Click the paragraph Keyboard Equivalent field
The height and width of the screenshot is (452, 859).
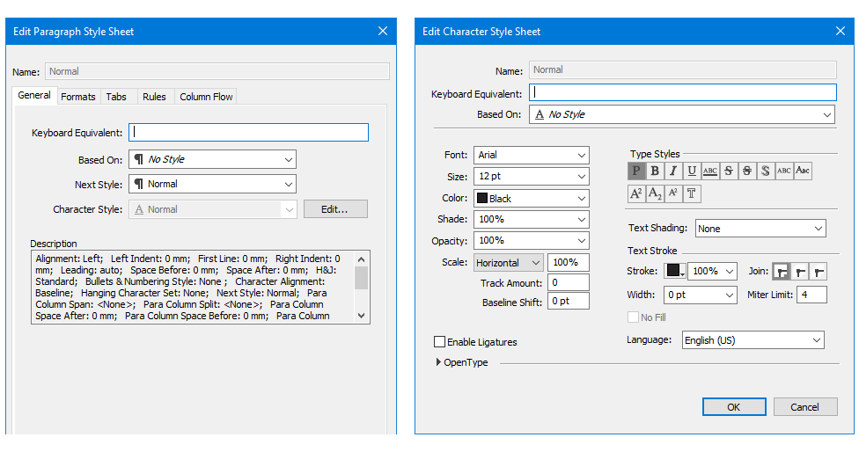(x=249, y=133)
